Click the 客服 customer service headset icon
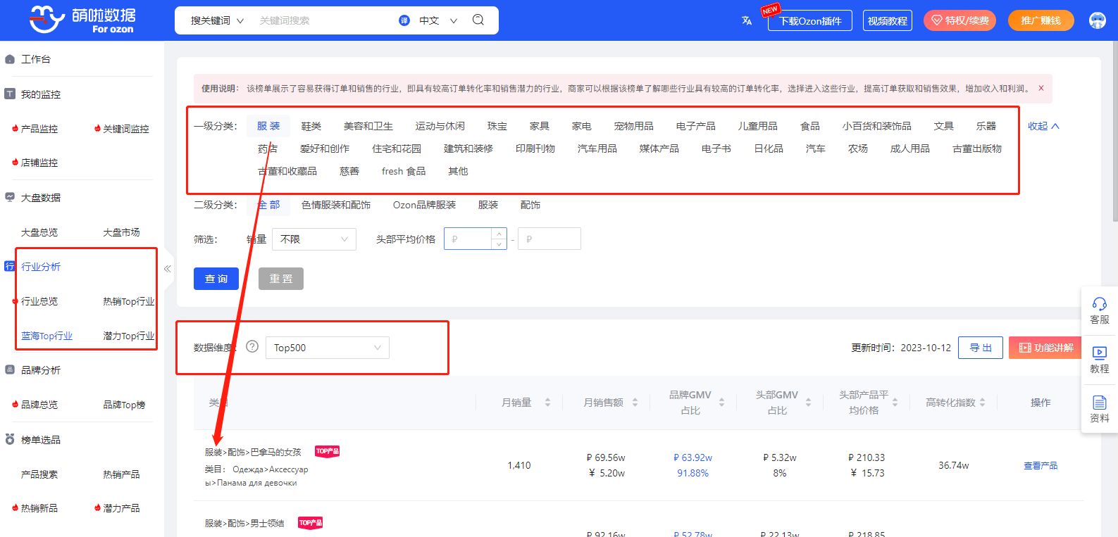1118x537 pixels. click(1099, 304)
